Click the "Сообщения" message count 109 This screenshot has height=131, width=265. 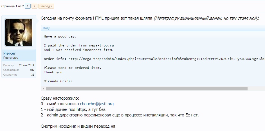pos(32,70)
